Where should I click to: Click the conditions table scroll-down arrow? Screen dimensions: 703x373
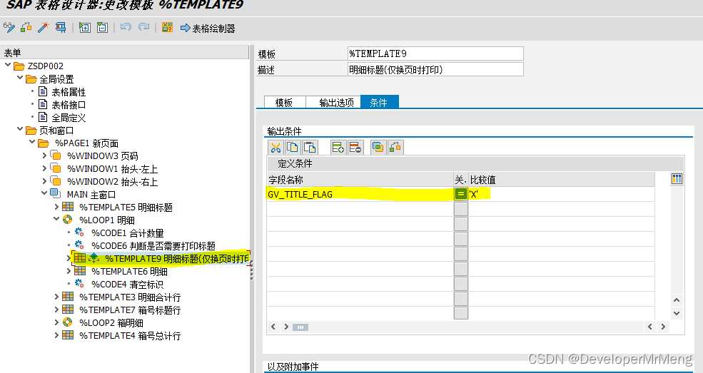677,313
